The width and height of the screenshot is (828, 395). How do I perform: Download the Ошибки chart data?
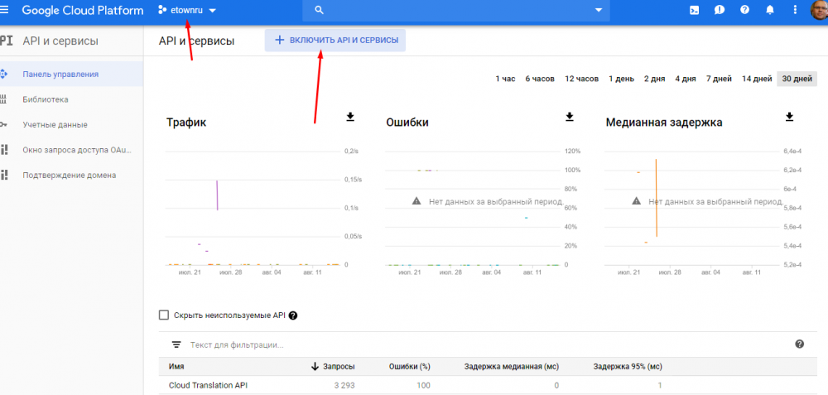(570, 117)
